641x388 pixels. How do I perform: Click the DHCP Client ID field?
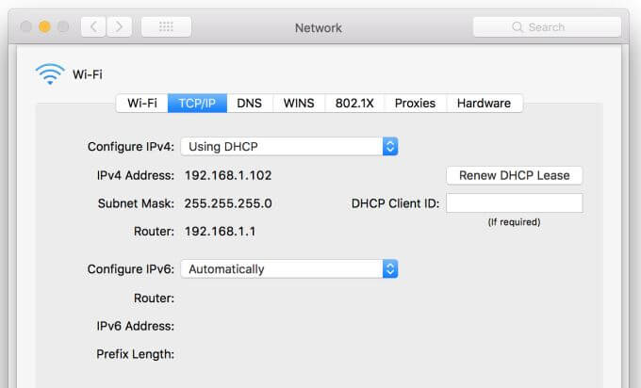click(x=514, y=203)
